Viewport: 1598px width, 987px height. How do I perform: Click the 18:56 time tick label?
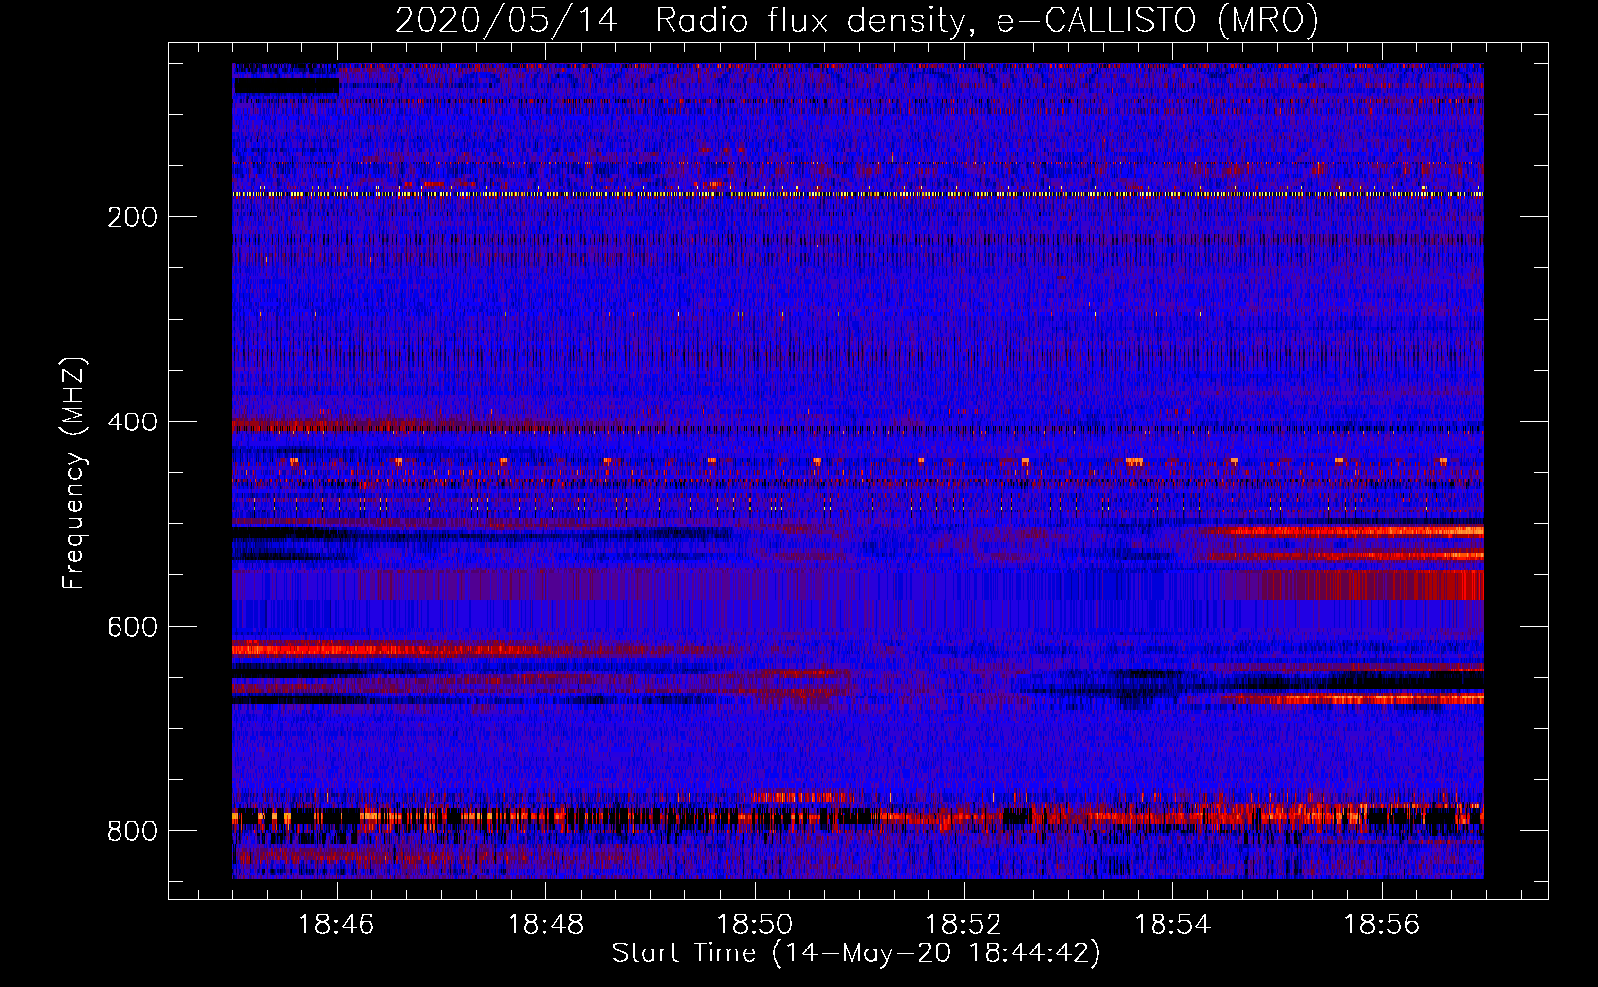point(1382,925)
